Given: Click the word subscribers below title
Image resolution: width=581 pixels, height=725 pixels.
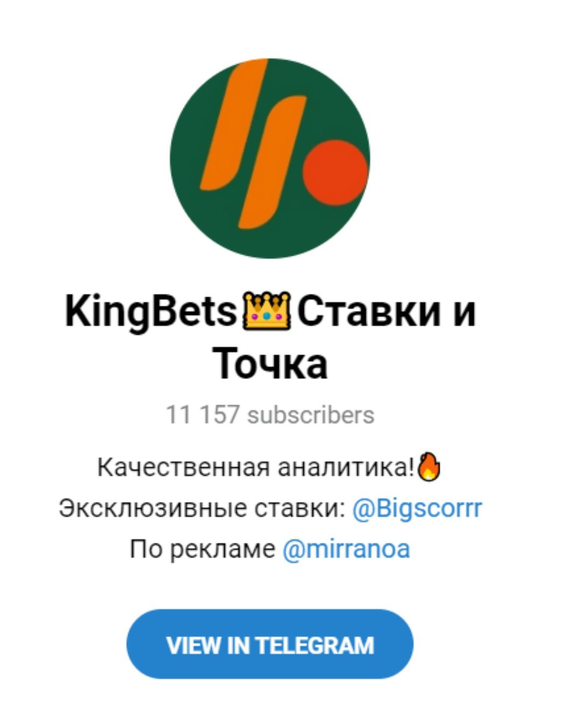Looking at the screenshot, I should point(310,415).
